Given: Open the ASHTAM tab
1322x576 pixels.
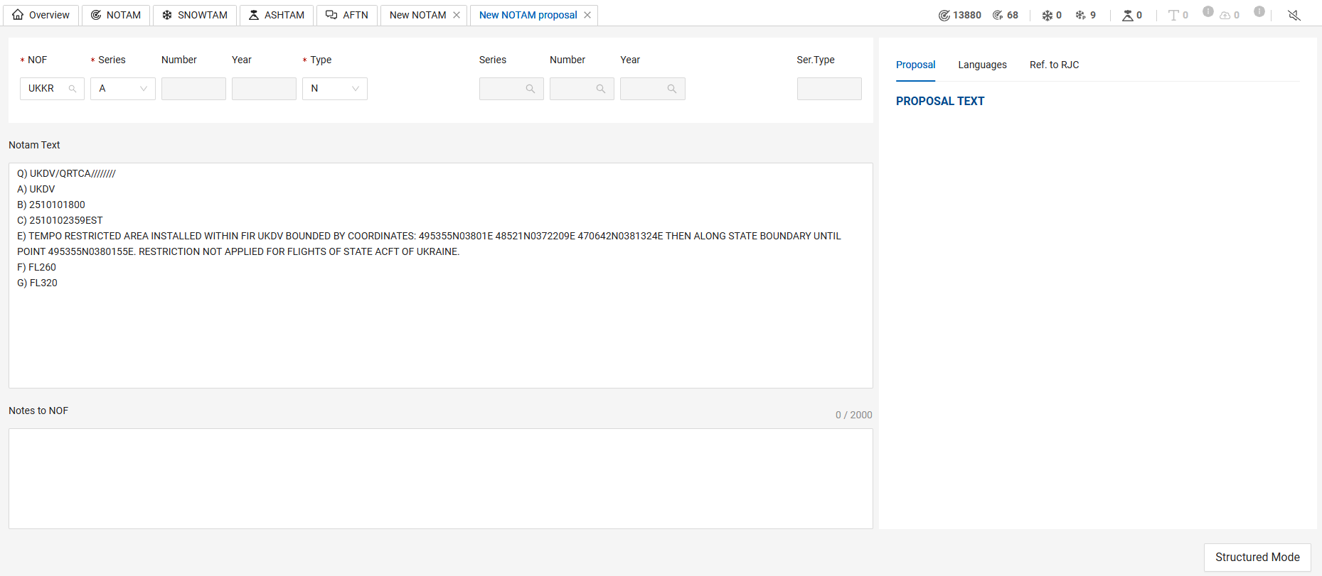Looking at the screenshot, I should pos(277,15).
